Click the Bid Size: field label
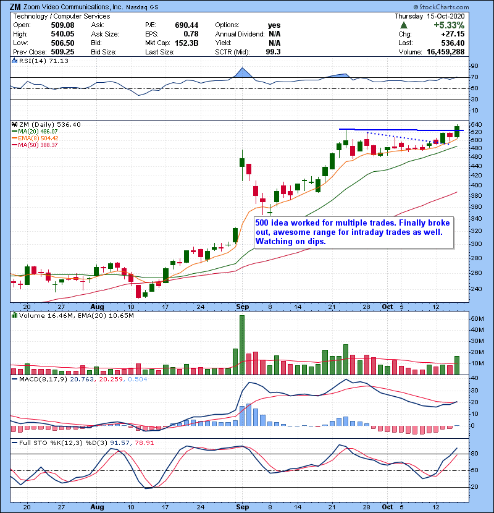The height and width of the screenshot is (513, 494). pos(104,52)
